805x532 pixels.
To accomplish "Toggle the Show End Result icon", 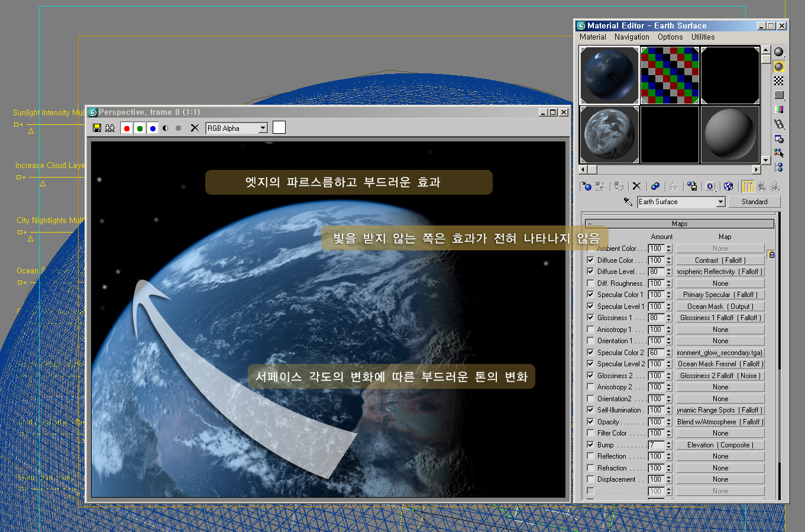I will (x=748, y=186).
